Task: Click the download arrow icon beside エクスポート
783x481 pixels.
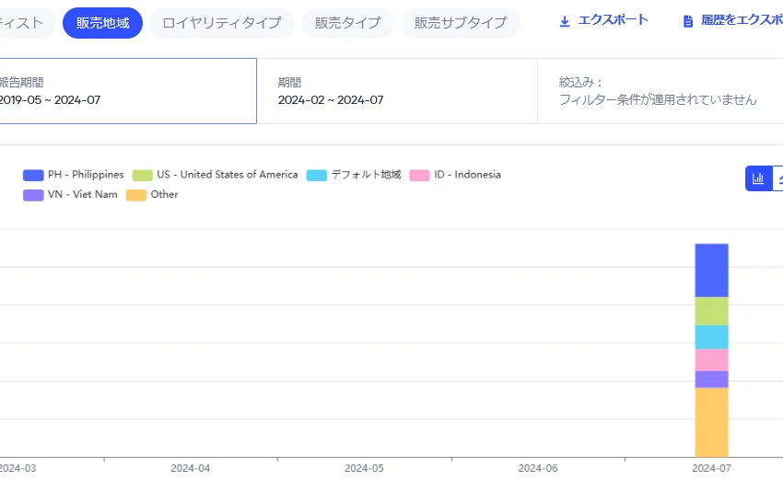Action: tap(565, 21)
